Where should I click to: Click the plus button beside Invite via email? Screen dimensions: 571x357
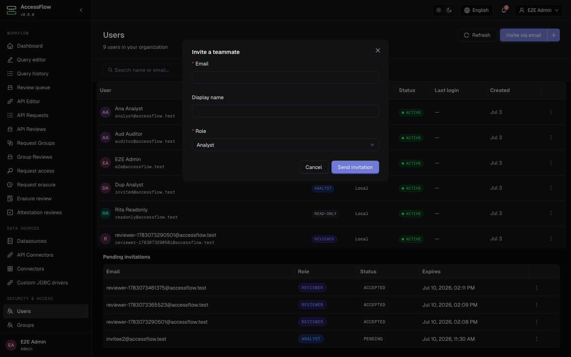point(554,35)
